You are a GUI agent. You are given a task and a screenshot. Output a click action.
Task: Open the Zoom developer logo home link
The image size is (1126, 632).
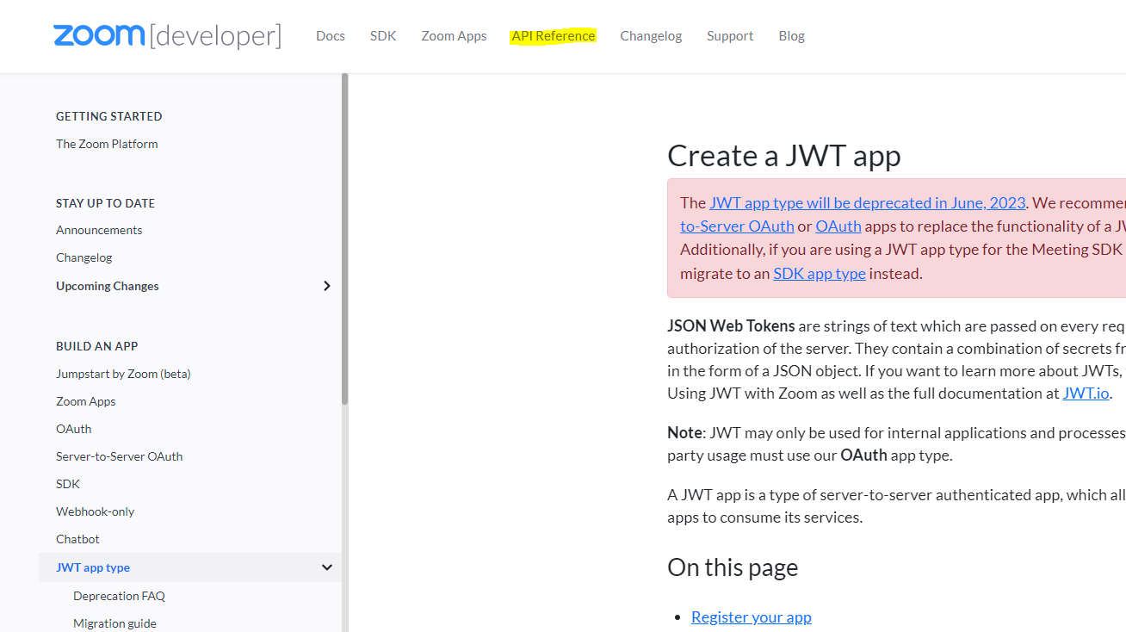[167, 35]
